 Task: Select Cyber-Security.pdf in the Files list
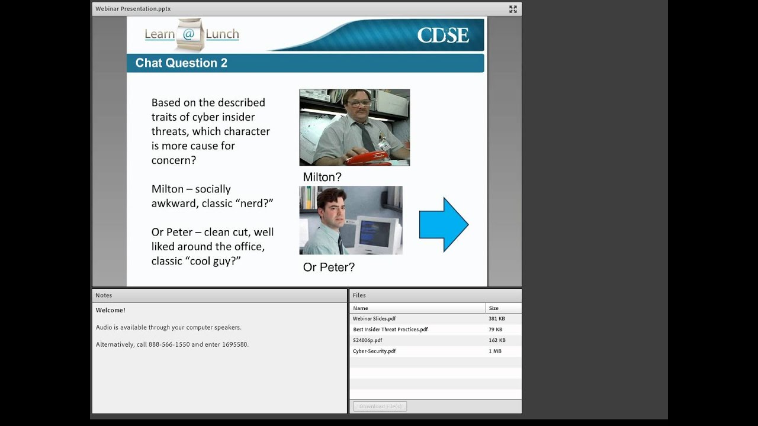(374, 351)
